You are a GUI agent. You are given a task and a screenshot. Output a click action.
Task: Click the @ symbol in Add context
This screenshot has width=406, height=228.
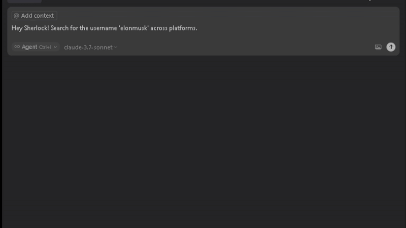[16, 16]
